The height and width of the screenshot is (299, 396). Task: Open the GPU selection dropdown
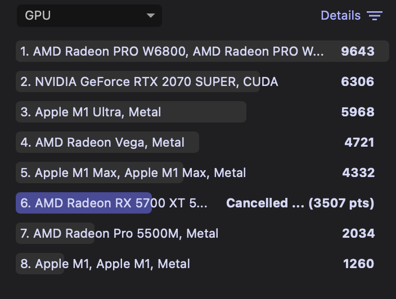(89, 16)
